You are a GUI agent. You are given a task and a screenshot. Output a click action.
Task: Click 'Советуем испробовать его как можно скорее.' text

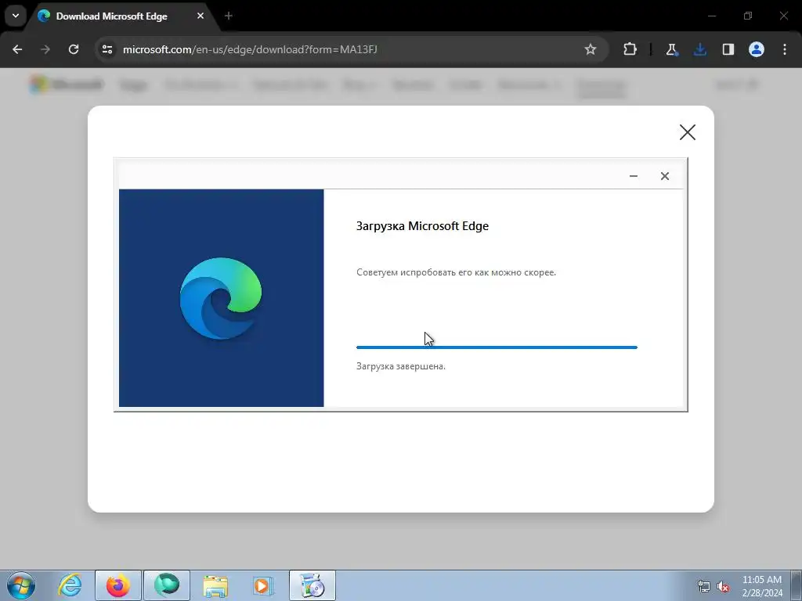click(x=457, y=272)
